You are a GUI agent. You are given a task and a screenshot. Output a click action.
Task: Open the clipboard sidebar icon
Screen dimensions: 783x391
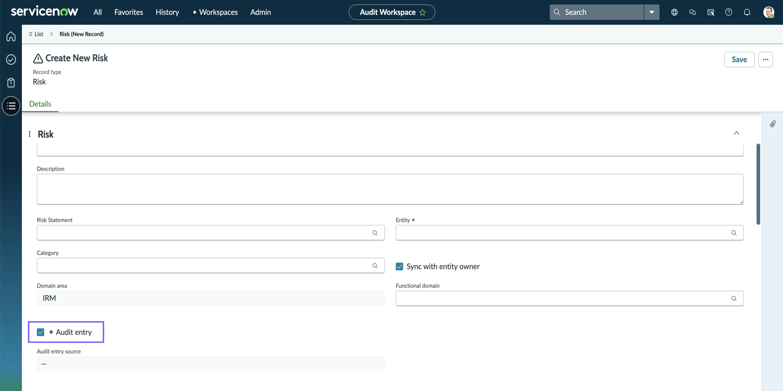[x=11, y=83]
